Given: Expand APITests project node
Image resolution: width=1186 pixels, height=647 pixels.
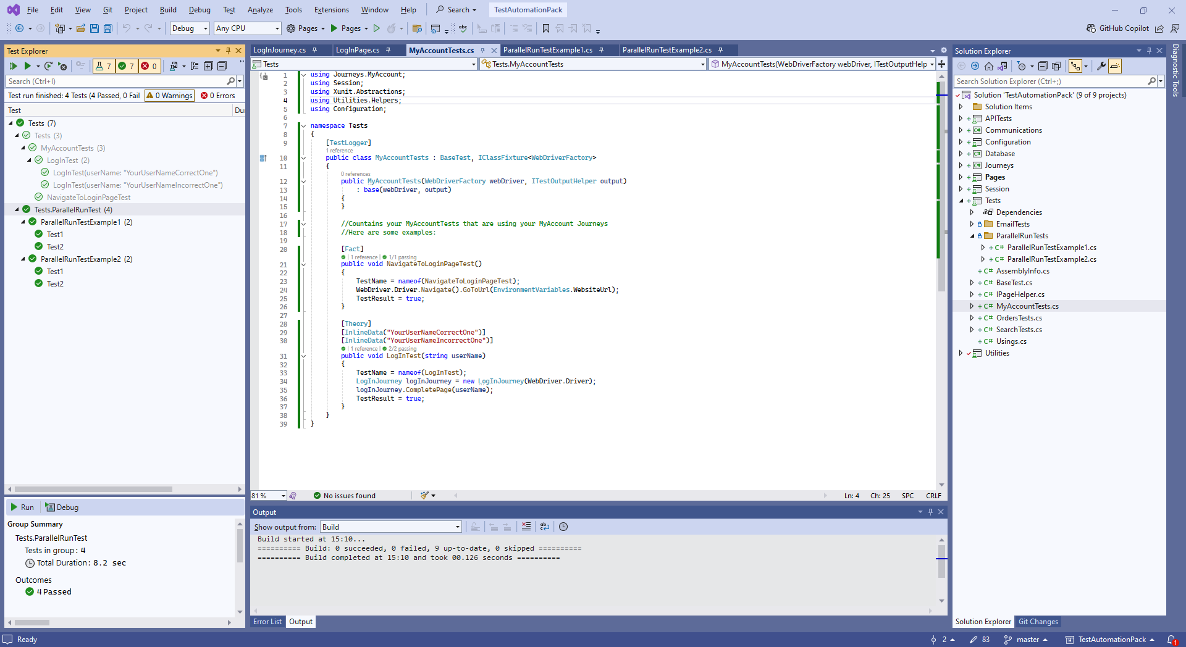Looking at the screenshot, I should pyautogui.click(x=961, y=119).
